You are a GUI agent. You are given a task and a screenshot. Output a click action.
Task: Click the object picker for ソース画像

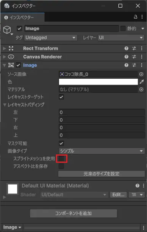141,74
